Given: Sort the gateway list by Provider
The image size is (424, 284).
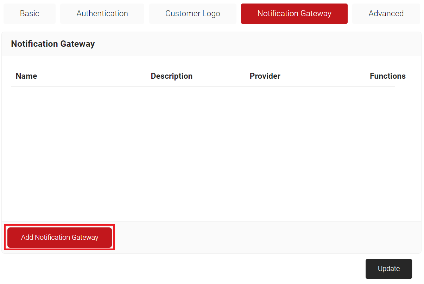Looking at the screenshot, I should point(265,76).
